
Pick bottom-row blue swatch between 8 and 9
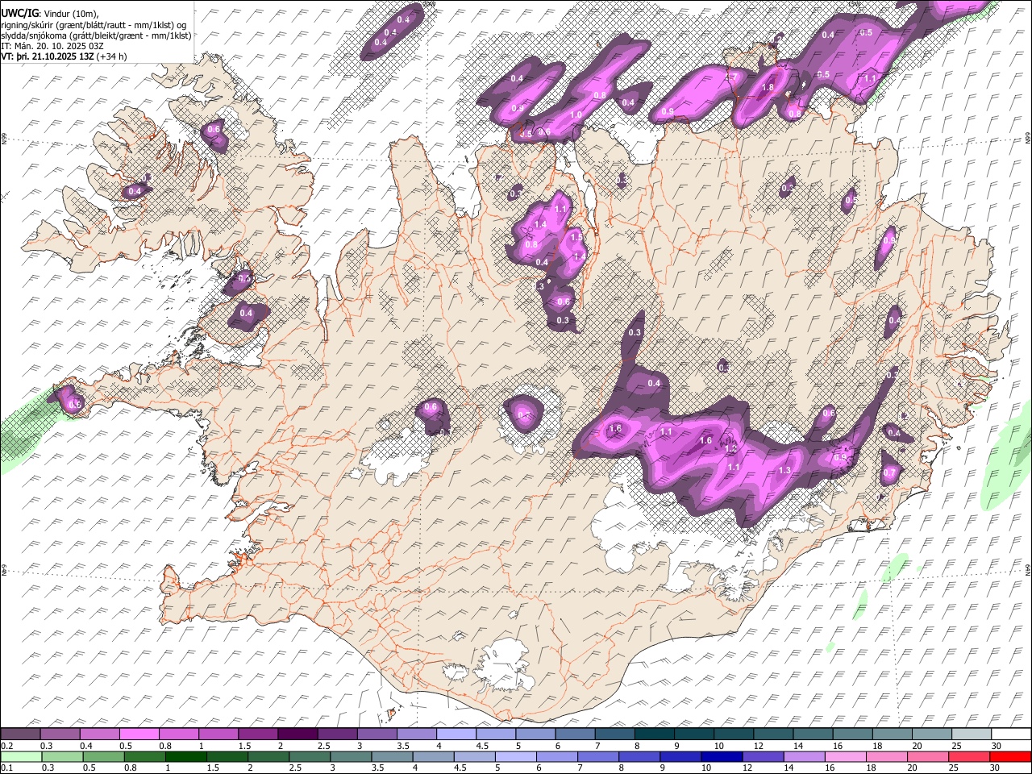[x=639, y=756]
